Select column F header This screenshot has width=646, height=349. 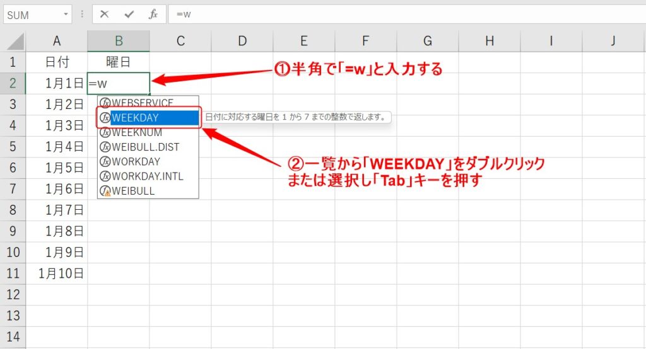tap(366, 41)
